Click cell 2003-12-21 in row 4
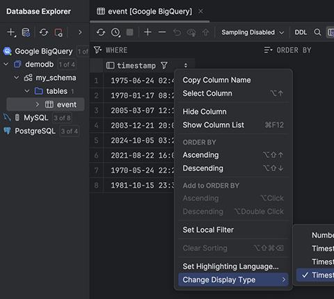Screen dimensions: 334x299 [139, 125]
